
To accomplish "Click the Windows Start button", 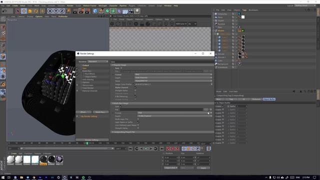I will pos(3,177).
